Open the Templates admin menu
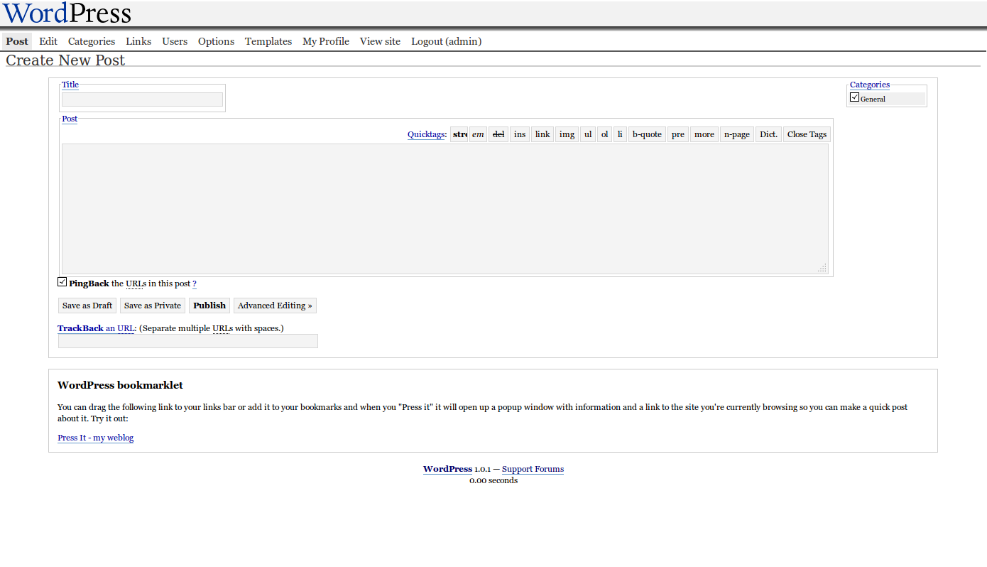Viewport: 987px width, 567px height. pos(268,41)
